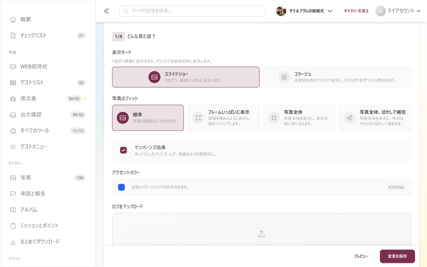Expand the マイアカウント menu
The image size is (427, 267).
point(398,11)
